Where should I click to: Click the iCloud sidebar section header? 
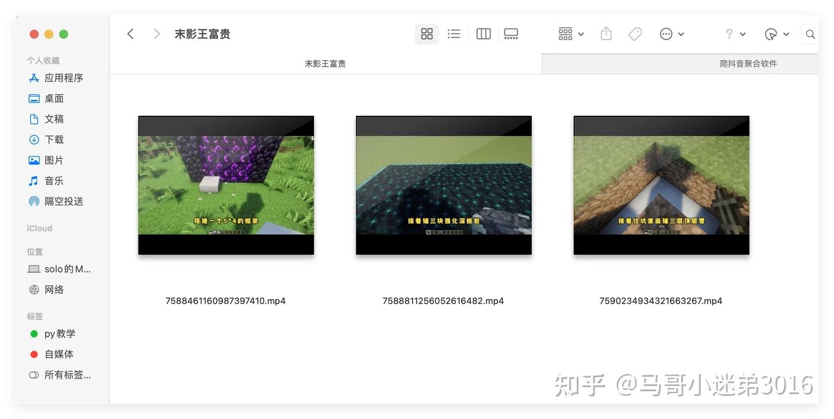click(39, 228)
